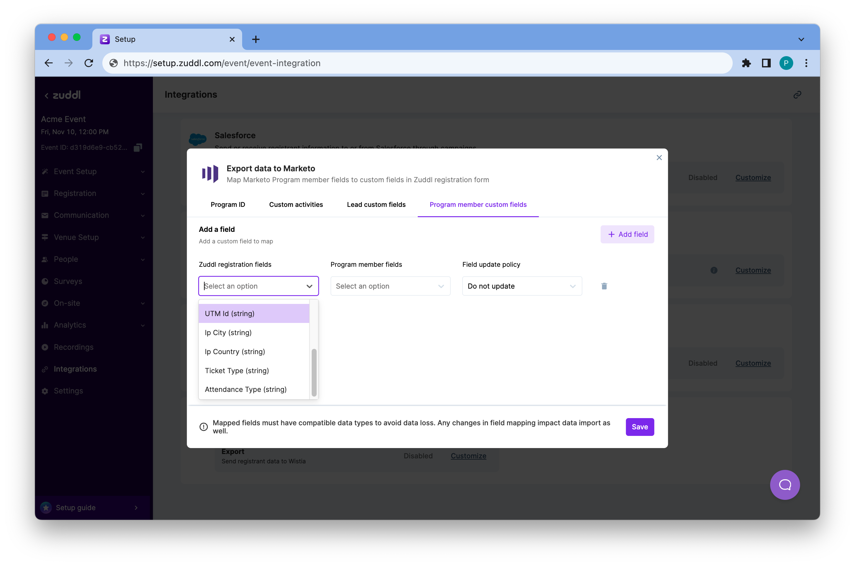Image resolution: width=855 pixels, height=566 pixels.
Task: Save the field mapping
Action: [x=640, y=427]
